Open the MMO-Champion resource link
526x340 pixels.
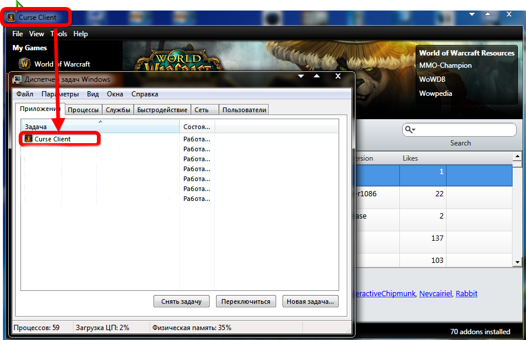445,65
